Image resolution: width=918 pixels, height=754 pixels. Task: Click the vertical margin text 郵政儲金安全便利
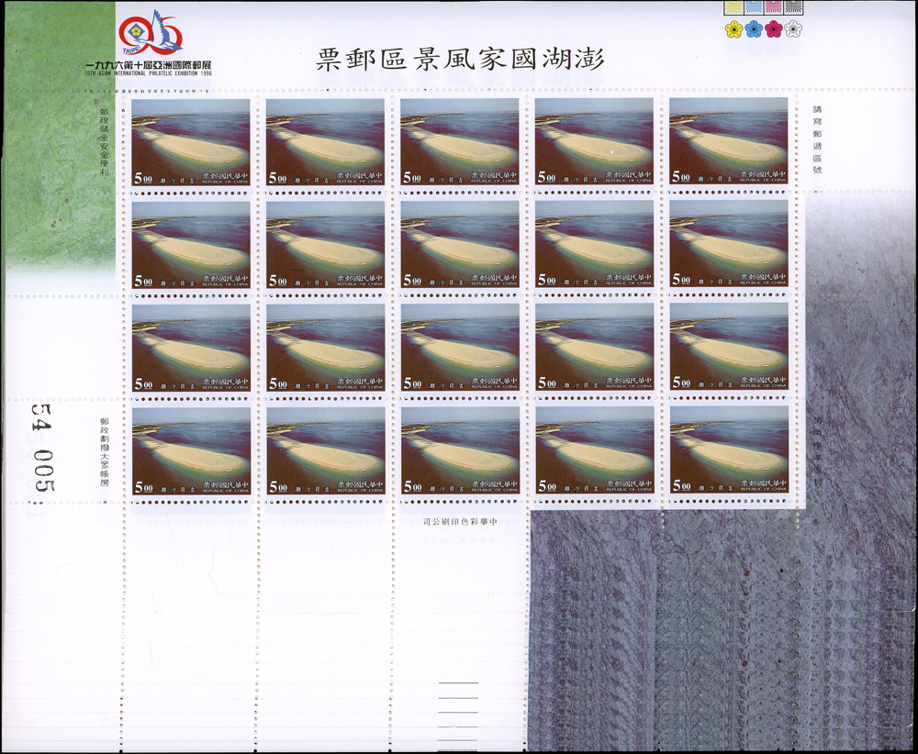point(105,141)
